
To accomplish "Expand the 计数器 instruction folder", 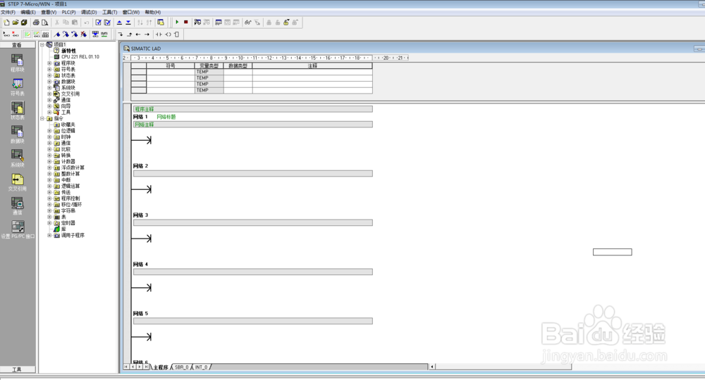I will pyautogui.click(x=49, y=162).
